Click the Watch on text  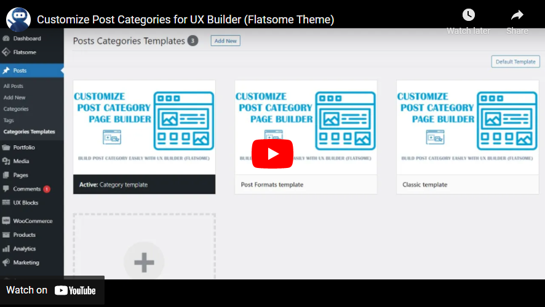click(x=27, y=290)
